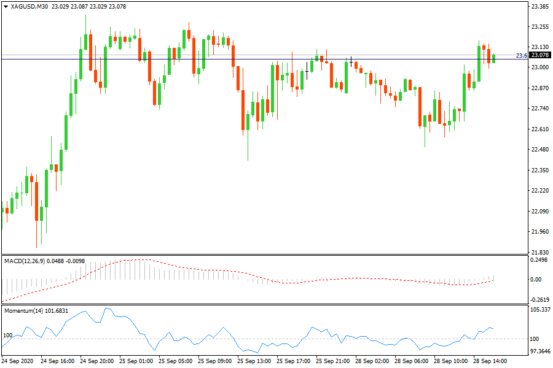Click the 28 Sep 14:00 time label
The width and height of the screenshot is (553, 368).
click(488, 361)
